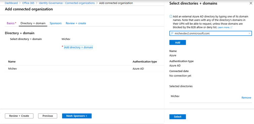Click the info icon beside Azure AD note
This screenshot has height=124, width=254.
pyautogui.click(x=171, y=17)
